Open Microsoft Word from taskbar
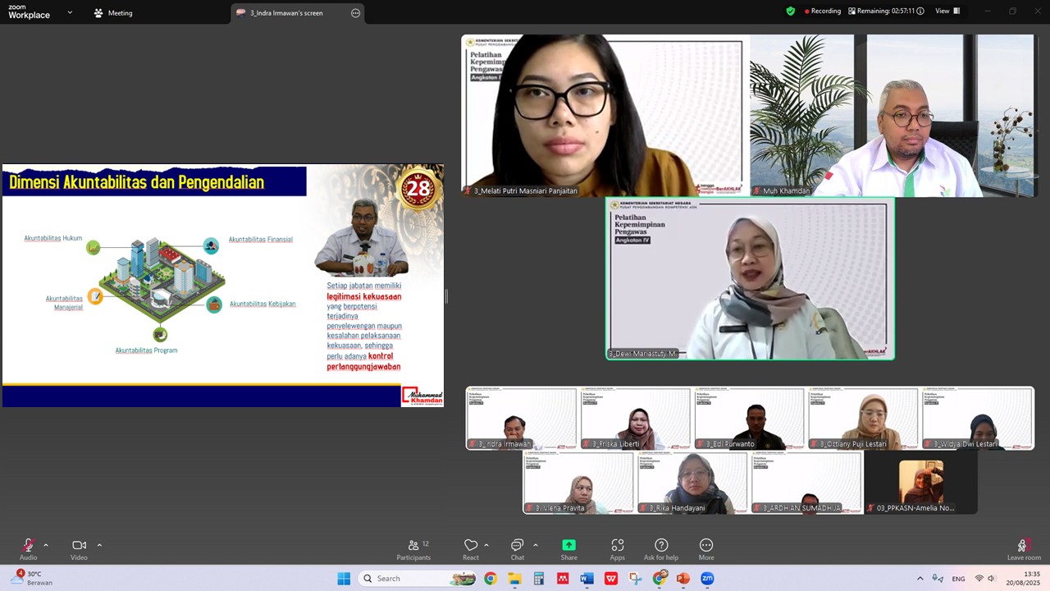1050x591 pixels. tap(587, 579)
